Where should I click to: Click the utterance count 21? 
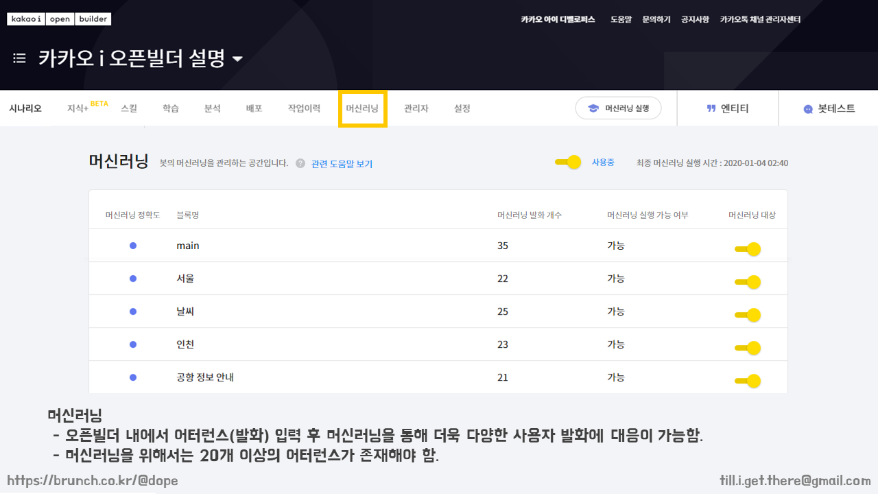(503, 377)
